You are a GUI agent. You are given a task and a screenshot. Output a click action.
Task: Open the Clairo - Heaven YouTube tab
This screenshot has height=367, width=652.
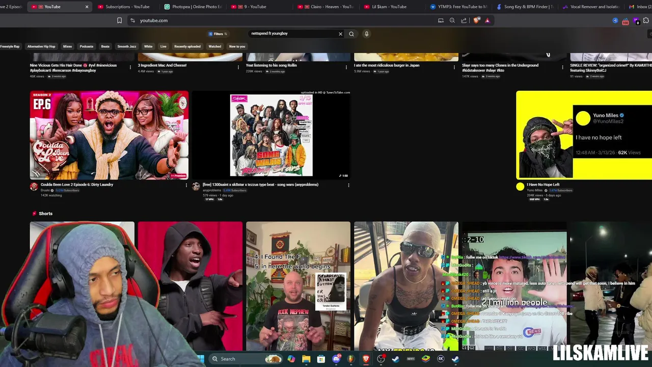[326, 7]
